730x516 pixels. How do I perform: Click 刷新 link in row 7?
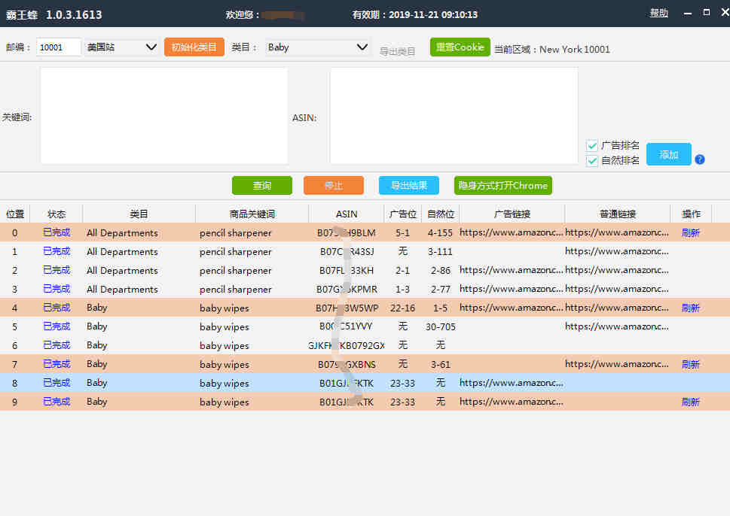click(x=690, y=364)
